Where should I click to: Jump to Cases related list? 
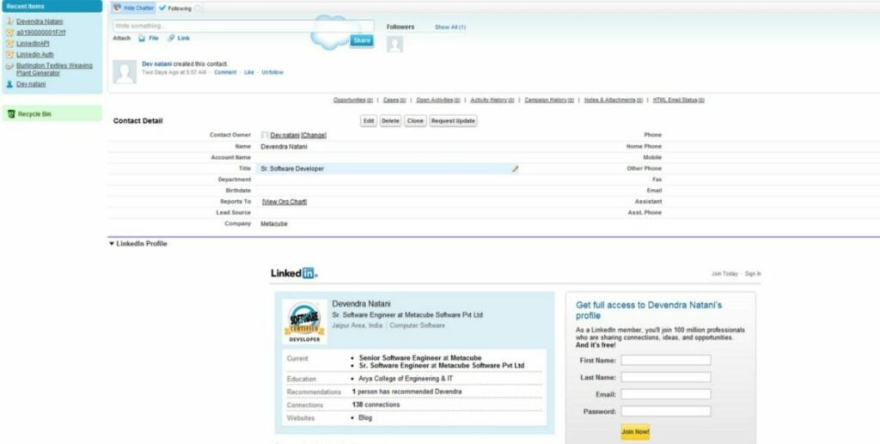394,100
